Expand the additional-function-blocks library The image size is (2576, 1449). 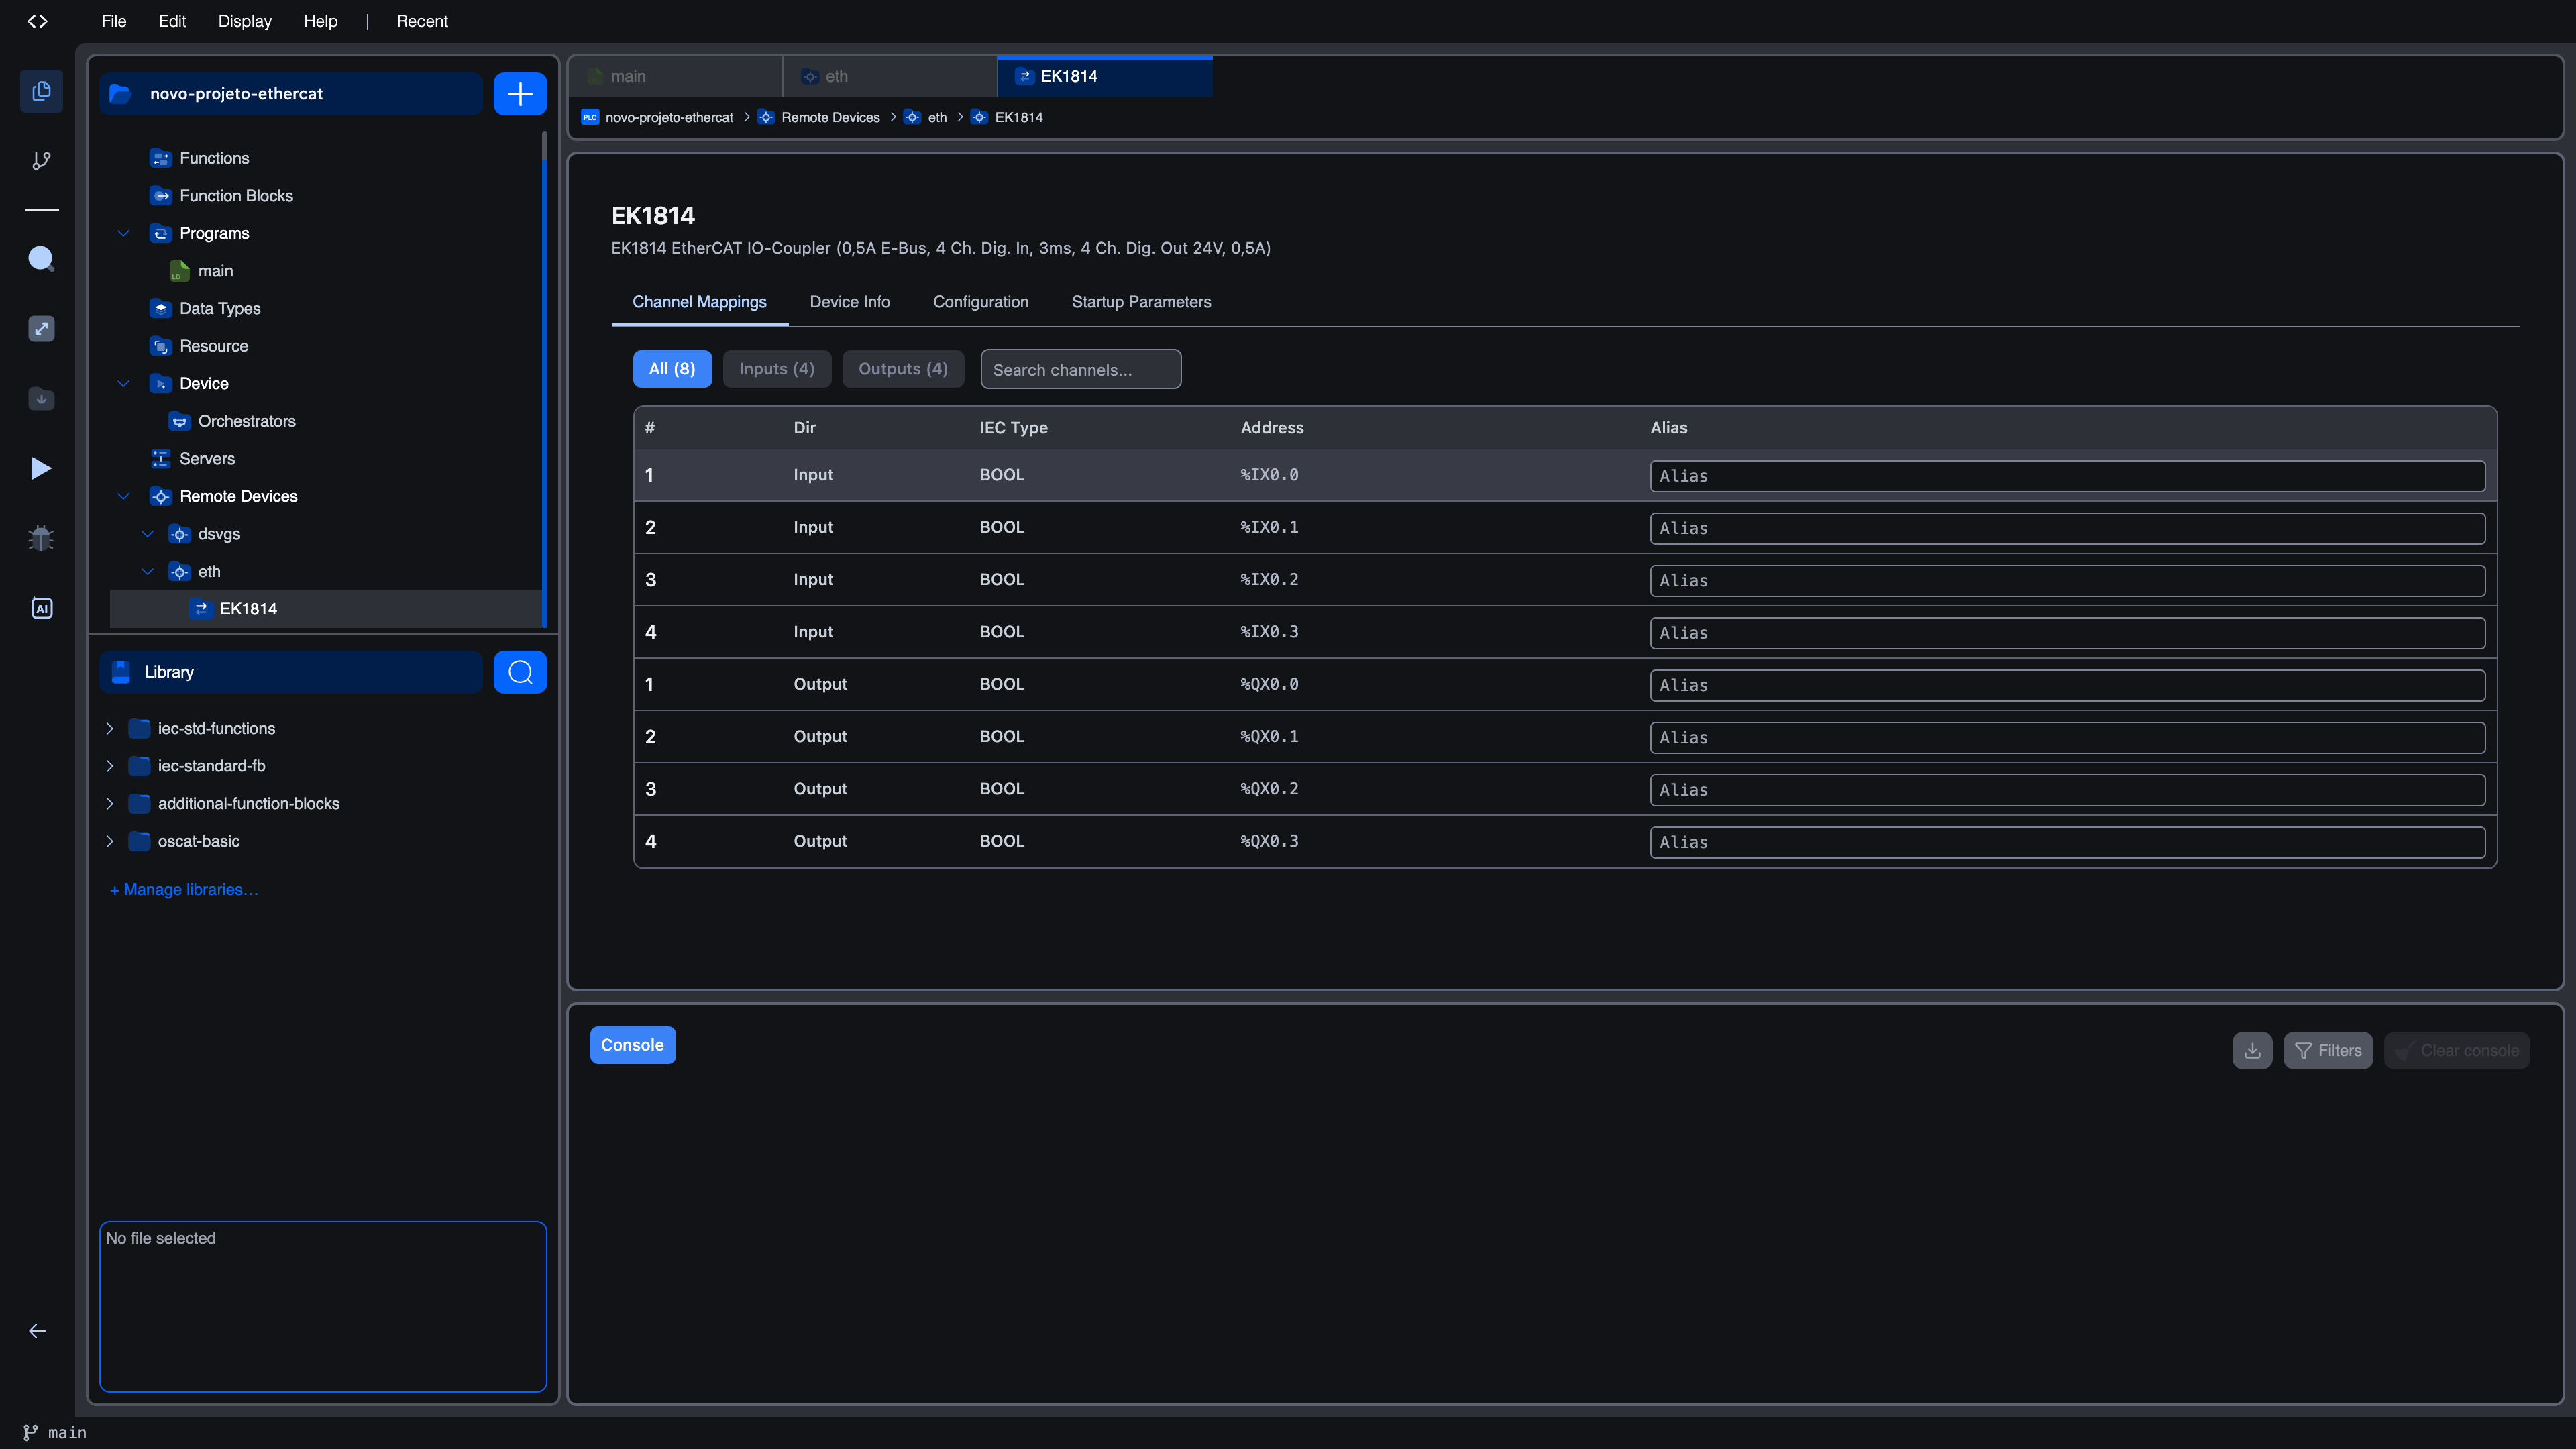110,804
